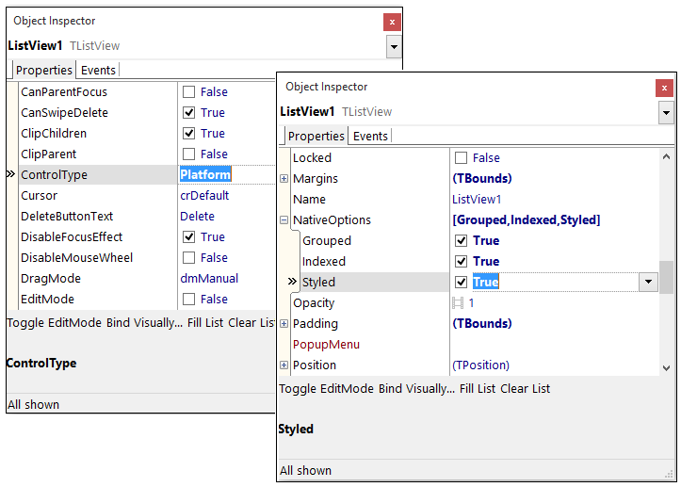Switch to Events tab in back inspector
Viewport: 681px width, 487px height.
click(x=98, y=71)
